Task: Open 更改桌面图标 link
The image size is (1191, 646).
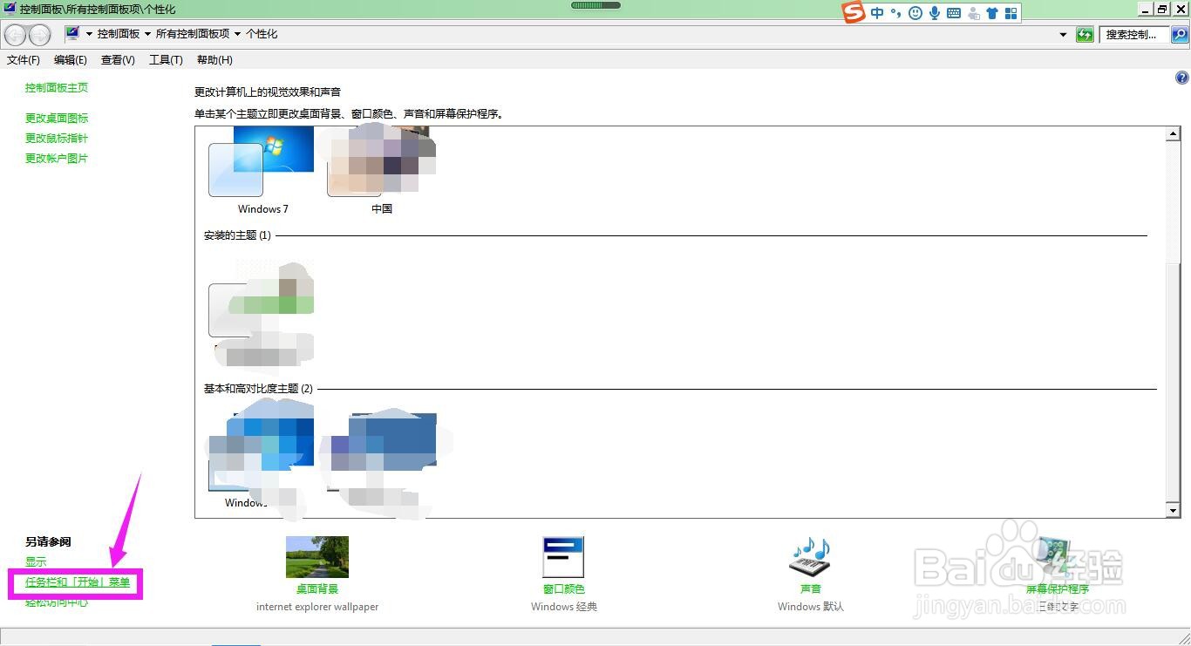Action: [x=57, y=119]
